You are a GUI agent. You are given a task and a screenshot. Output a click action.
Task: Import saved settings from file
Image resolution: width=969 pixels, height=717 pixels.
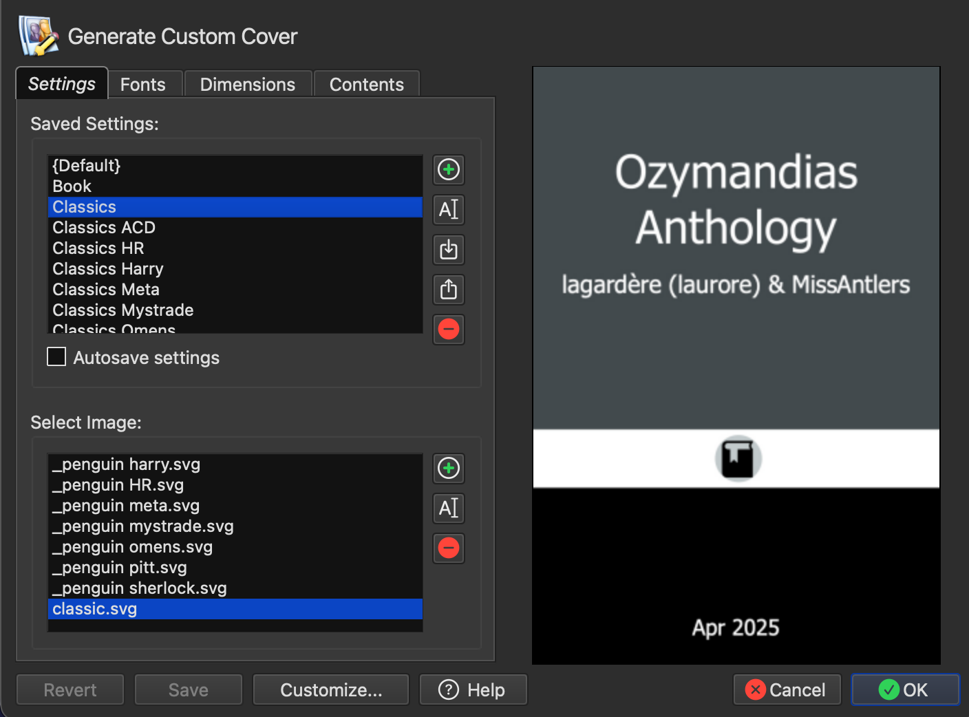pos(449,250)
